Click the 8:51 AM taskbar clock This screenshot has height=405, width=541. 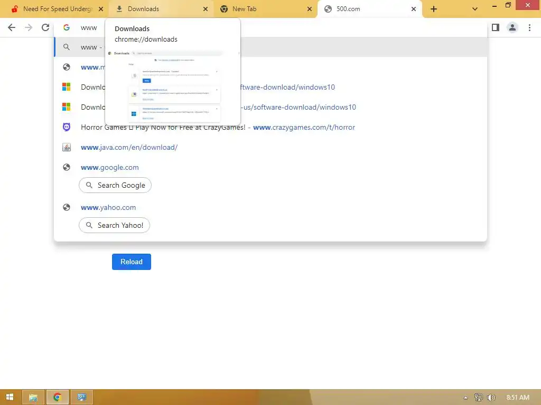tap(518, 398)
